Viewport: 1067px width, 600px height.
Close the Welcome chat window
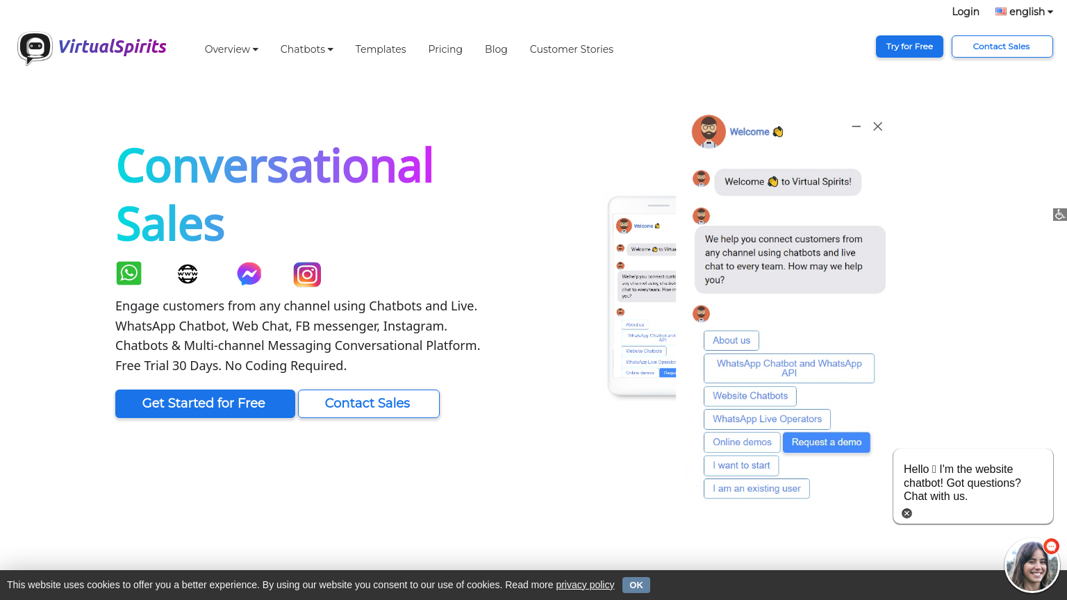[x=878, y=126]
